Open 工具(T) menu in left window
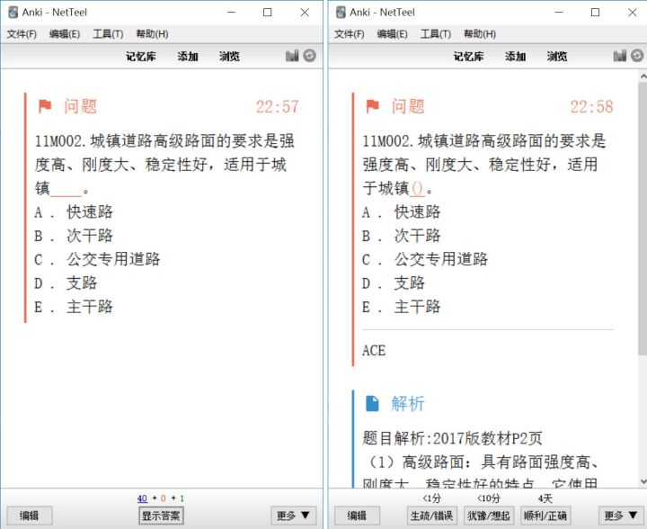 pos(108,34)
